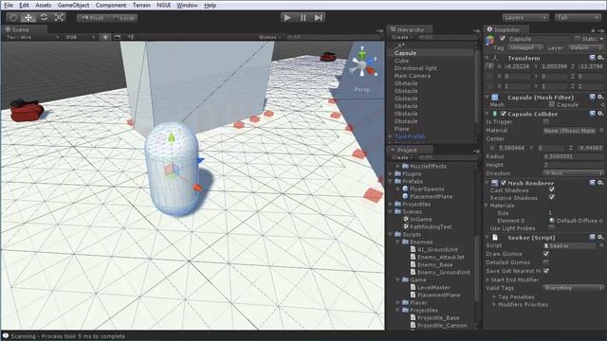
Task: Open the Direction dropdown showing Y-Axis
Action: [x=573, y=172]
